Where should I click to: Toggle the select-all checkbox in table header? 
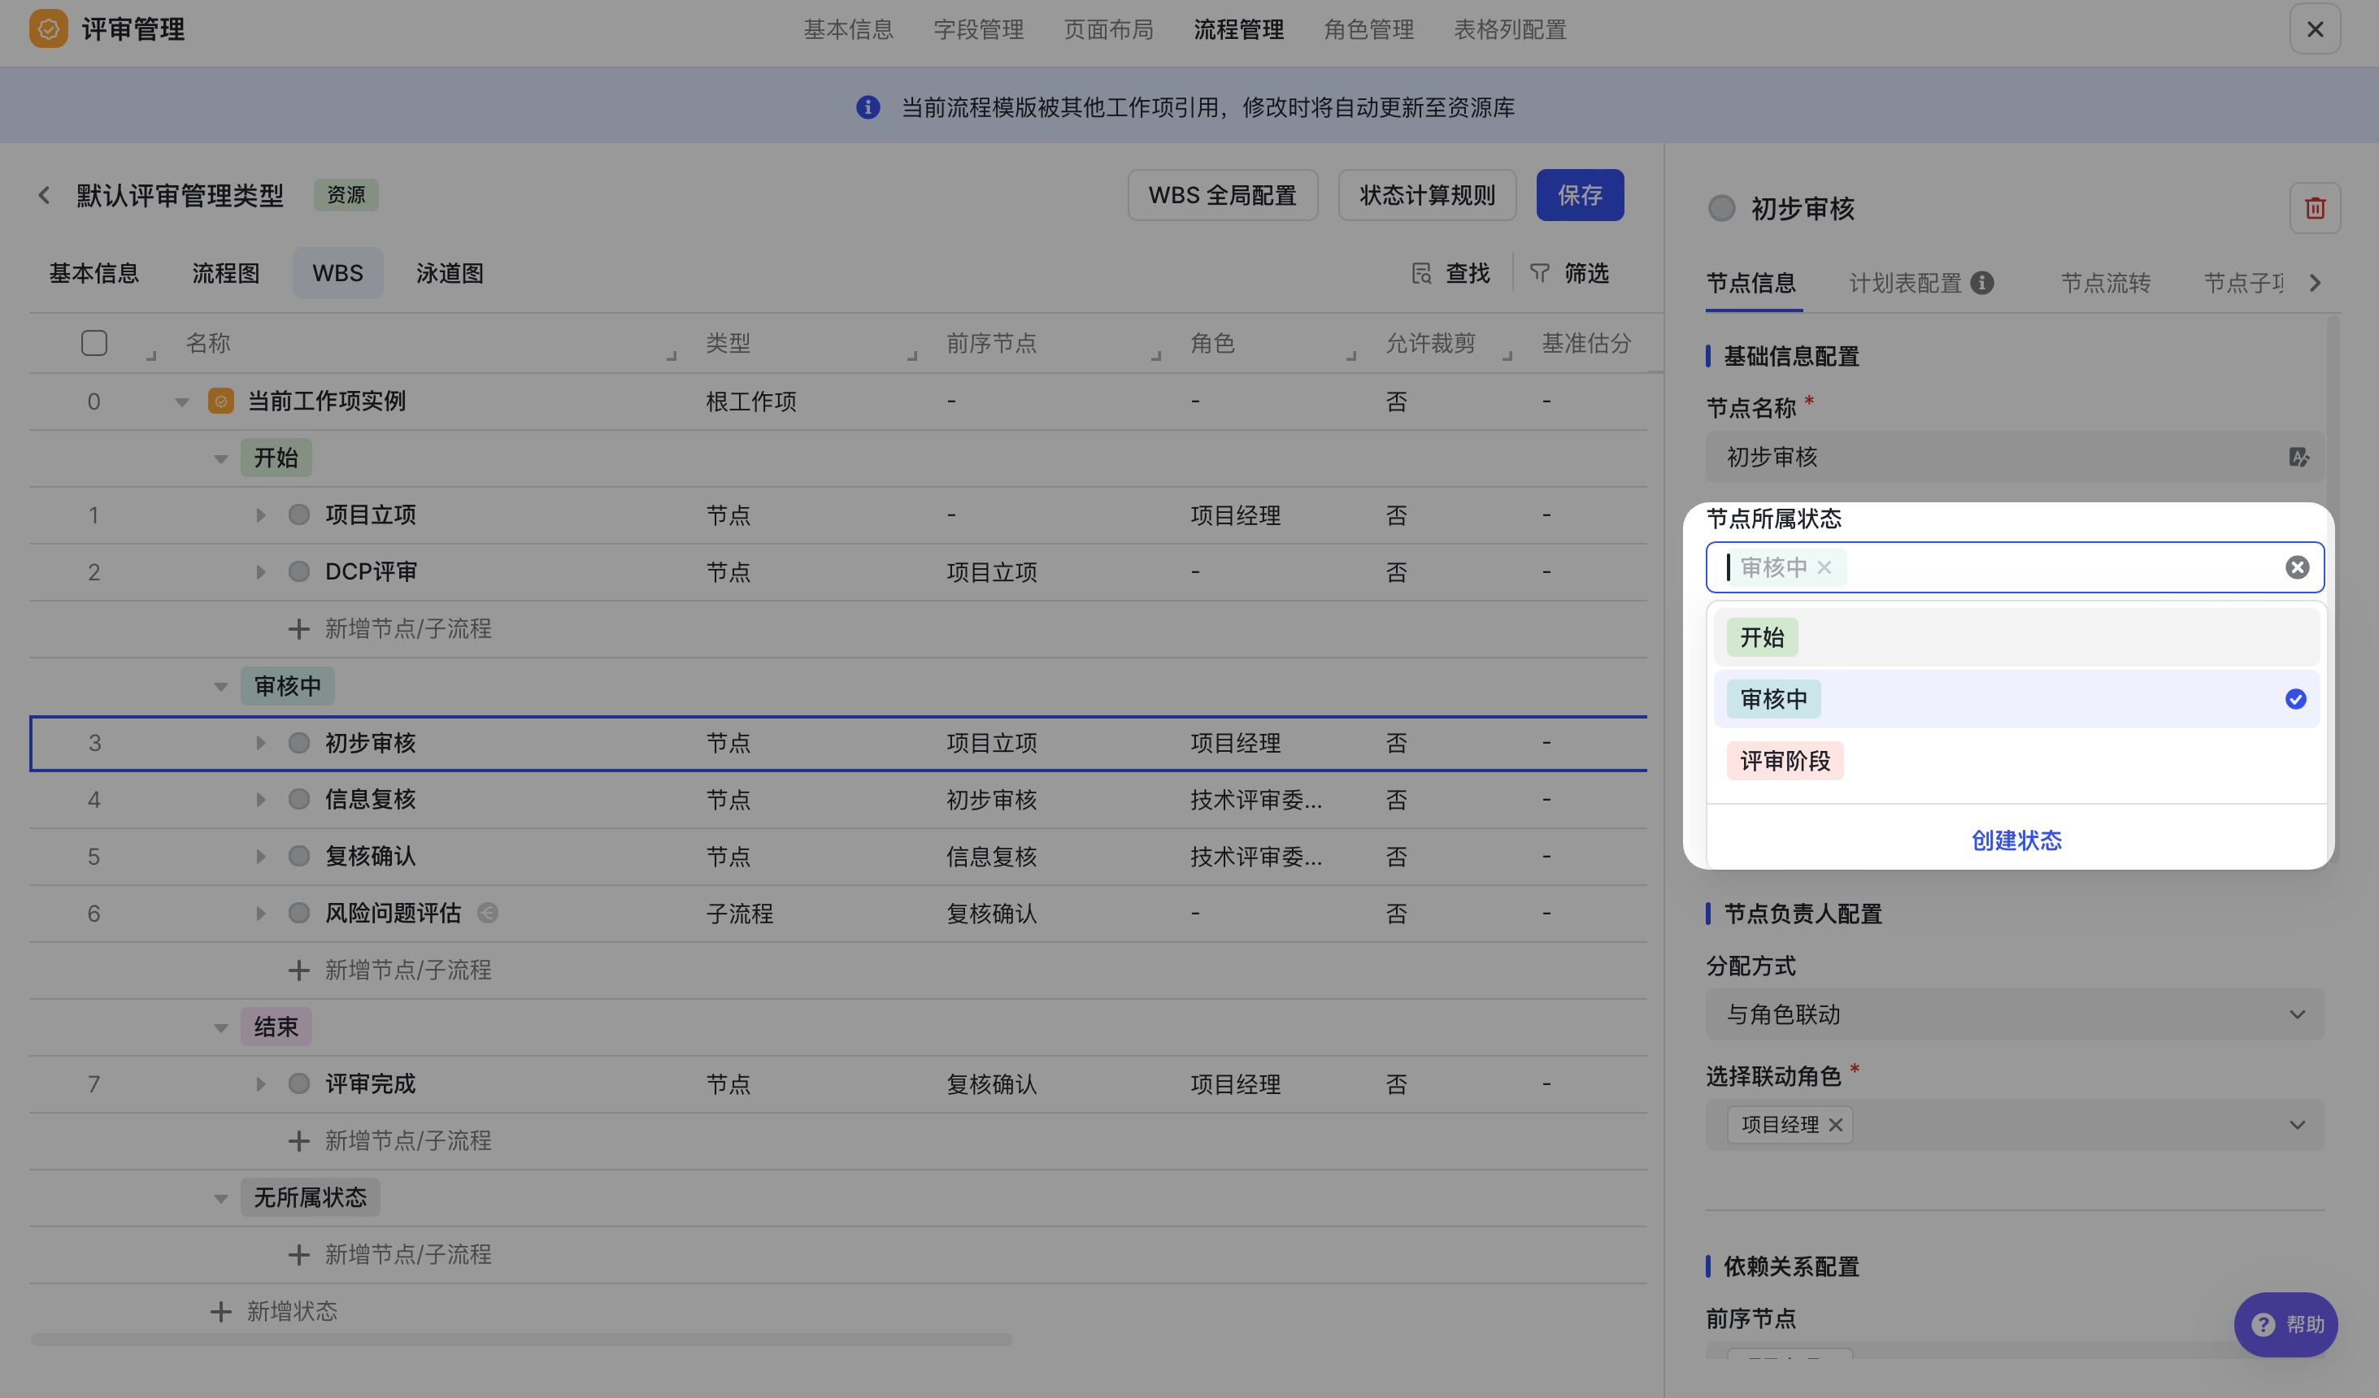pos(94,343)
